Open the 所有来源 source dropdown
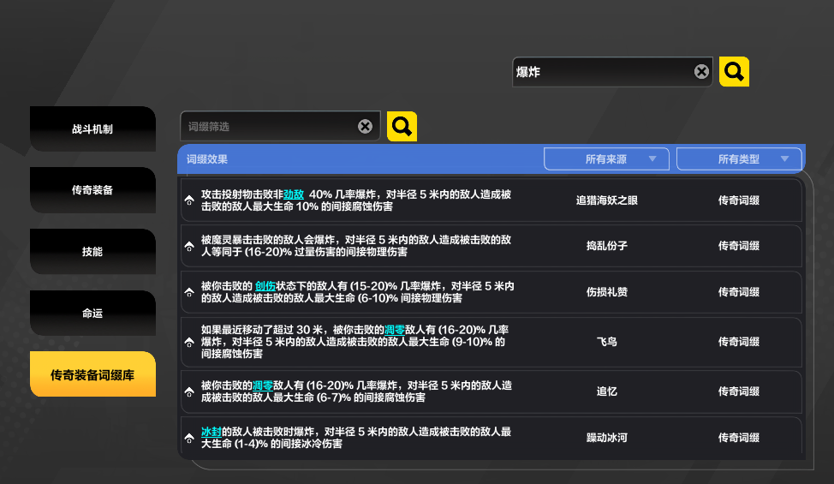The height and width of the screenshot is (484, 834). 606,159
